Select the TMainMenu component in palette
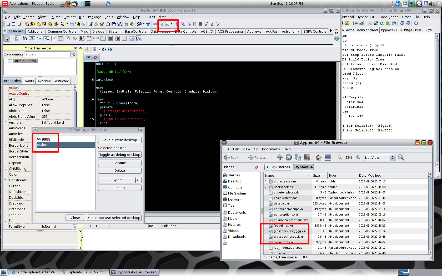The height and width of the screenshot is (276, 442). pyautogui.click(x=17, y=38)
